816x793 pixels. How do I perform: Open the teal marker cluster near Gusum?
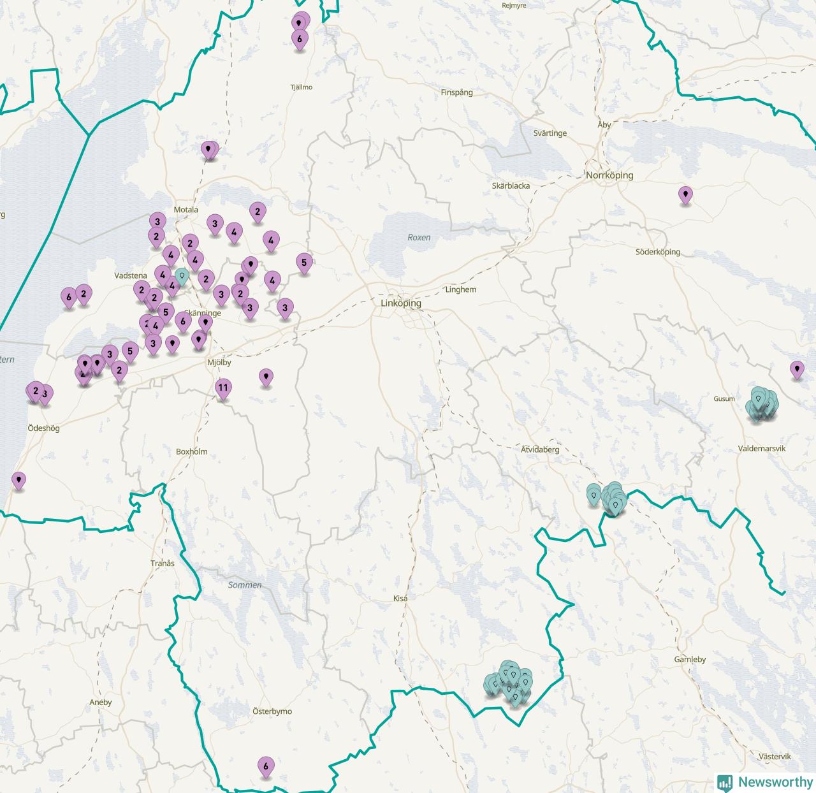[761, 405]
